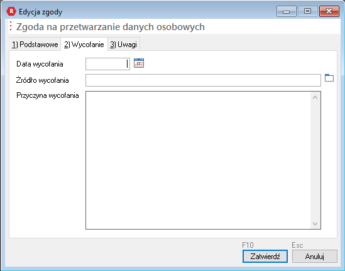Viewport: 345px width, 271px height.
Task: Open folder lookup for Źródło wycofania
Action: coord(329,78)
